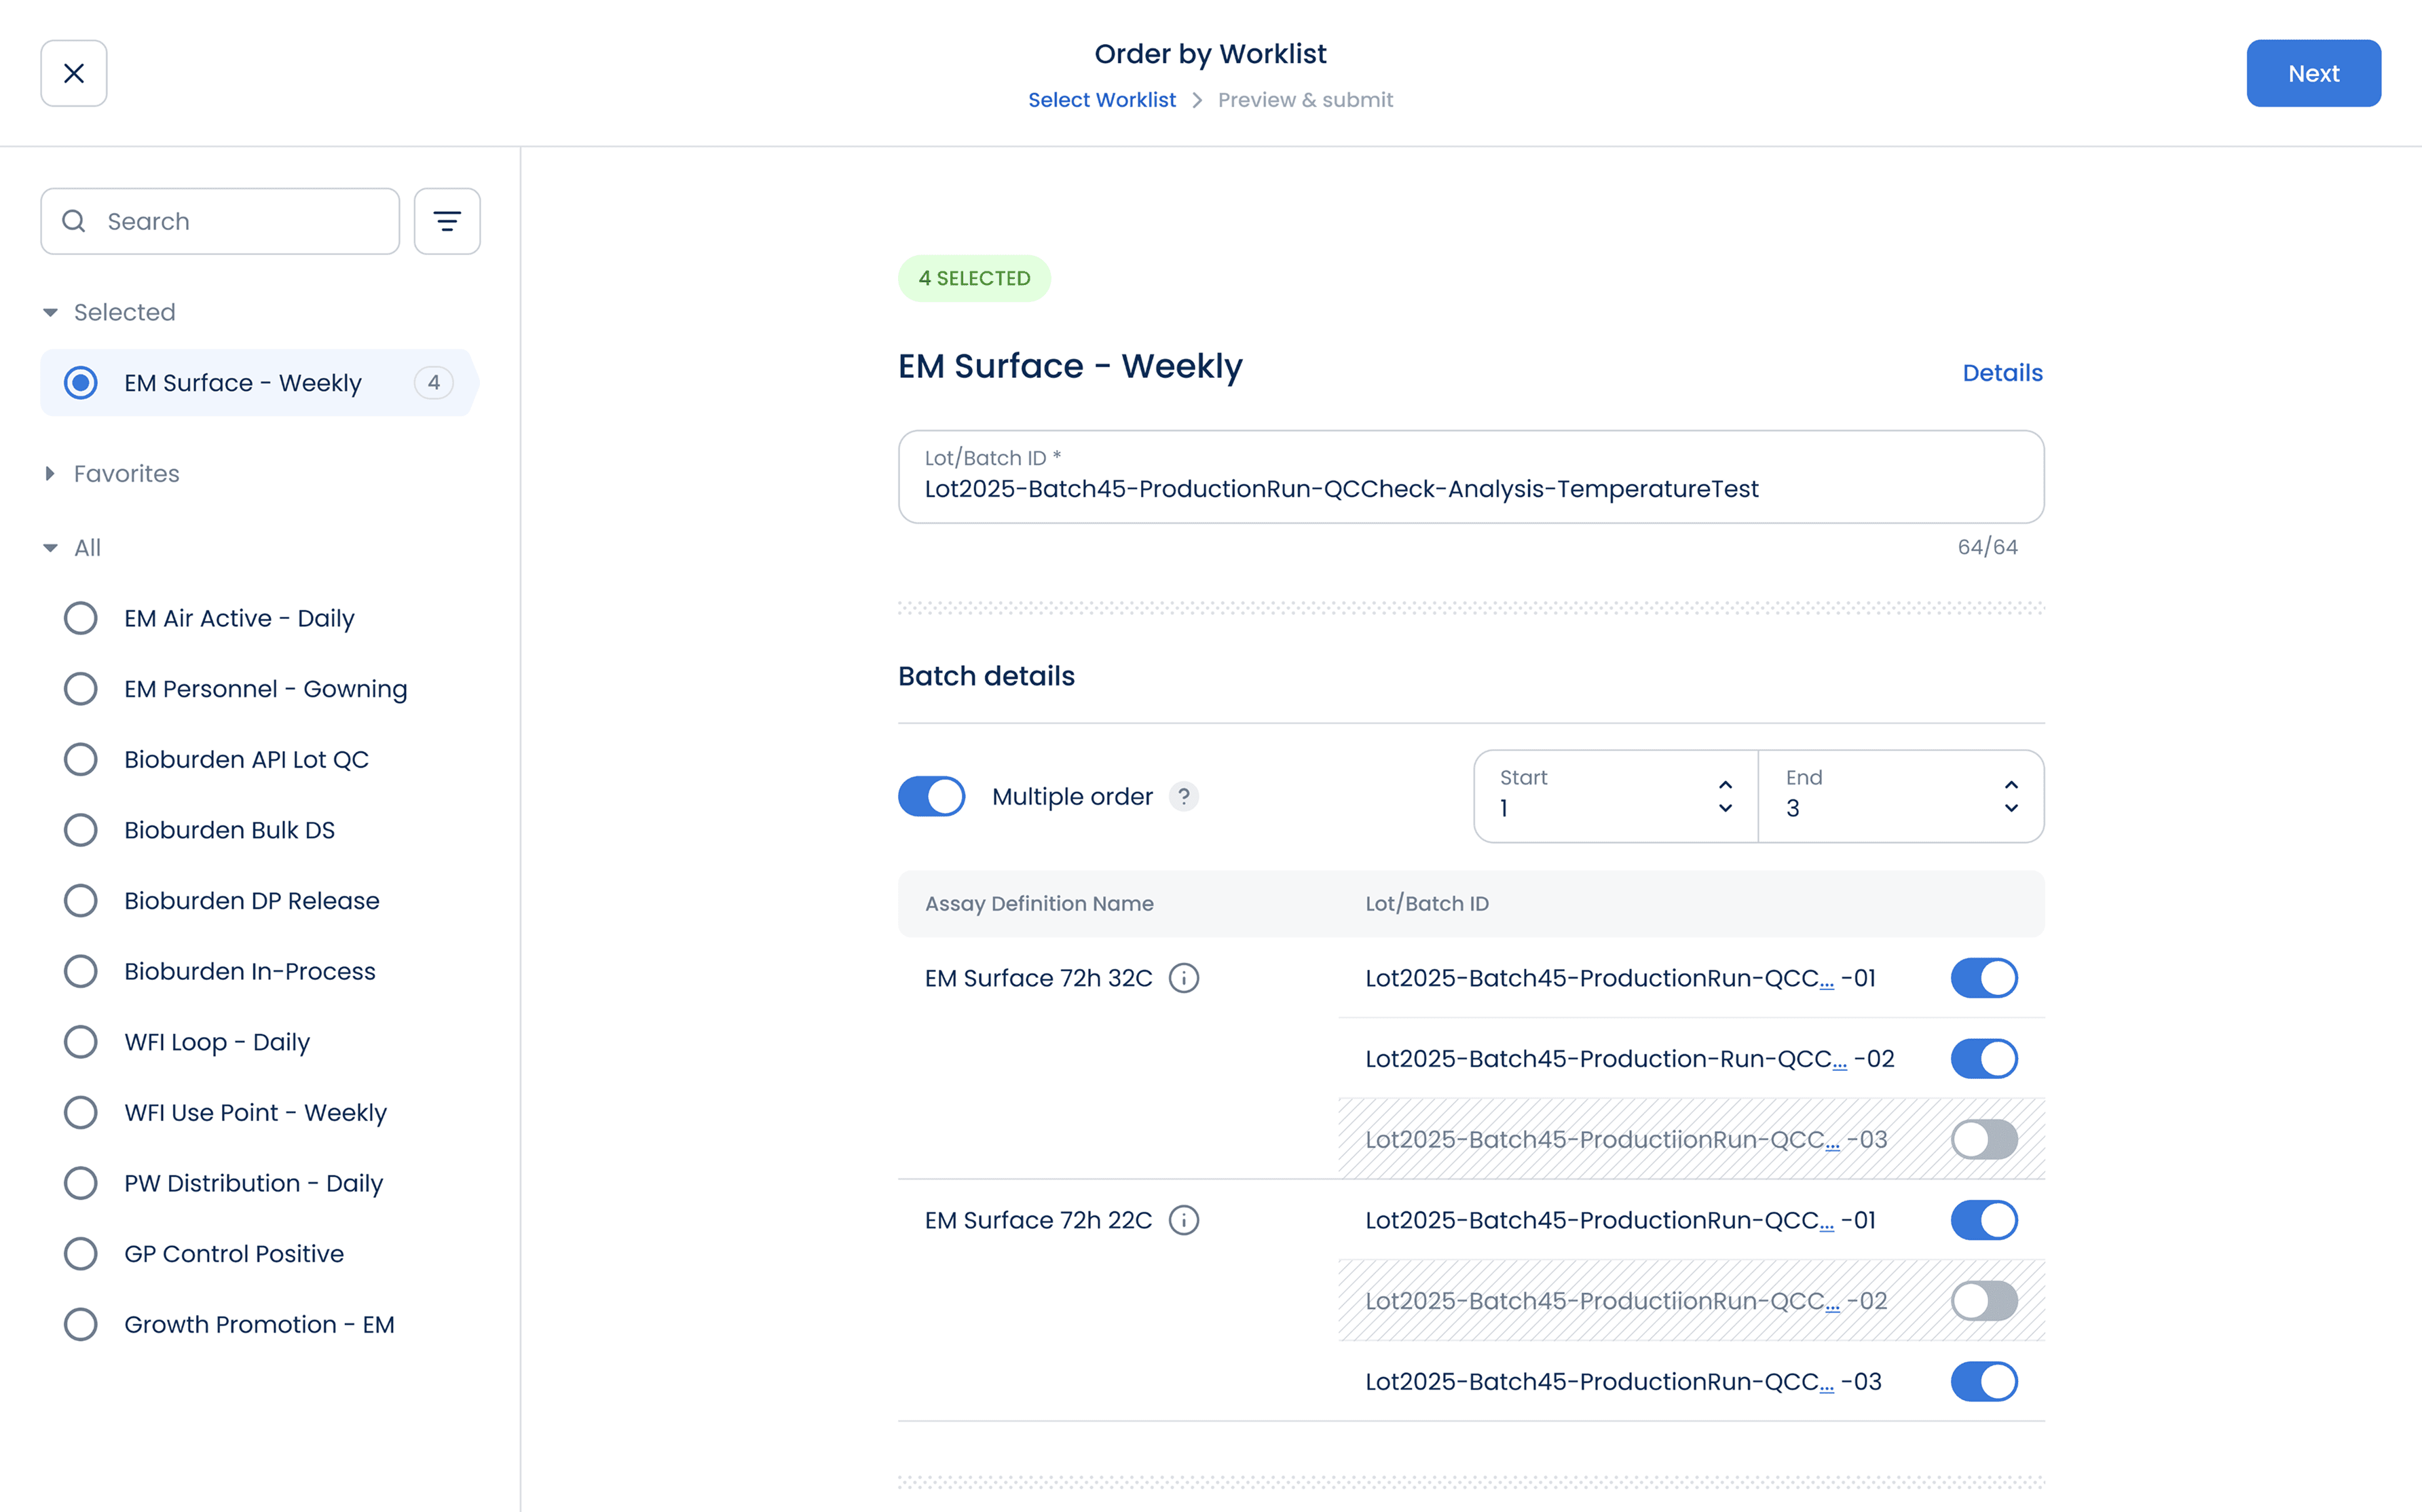Screen dimensions: 2422x1512
Task: Open the Details link
Action: [2002, 373]
